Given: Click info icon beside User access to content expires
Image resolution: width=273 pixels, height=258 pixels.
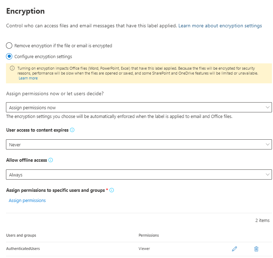Looking at the screenshot, I should tap(72, 130).
